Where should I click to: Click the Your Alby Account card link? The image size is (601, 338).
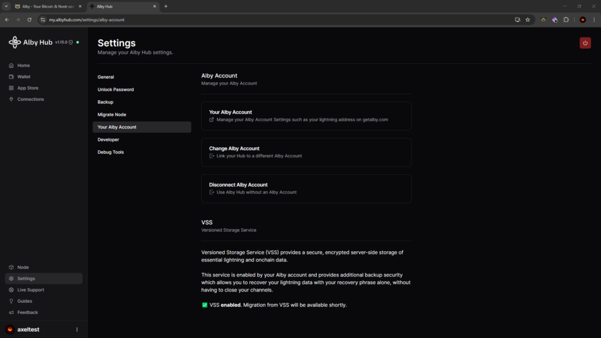point(306,116)
